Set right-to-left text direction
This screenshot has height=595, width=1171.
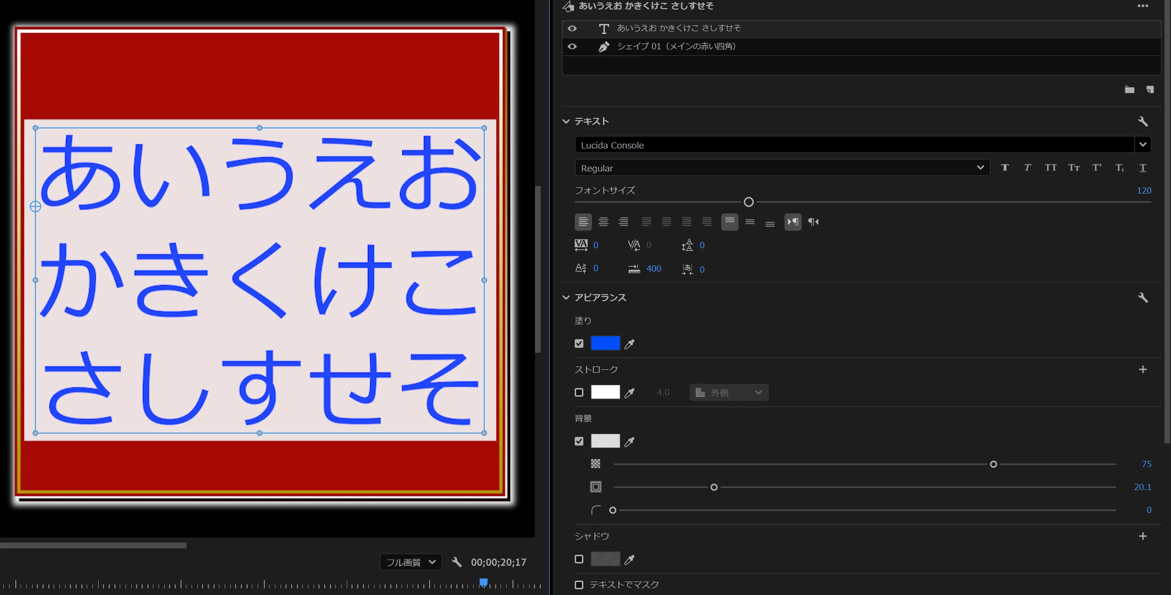click(x=813, y=222)
